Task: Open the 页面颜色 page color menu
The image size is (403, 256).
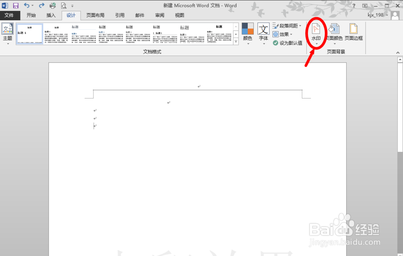Action: coord(334,34)
